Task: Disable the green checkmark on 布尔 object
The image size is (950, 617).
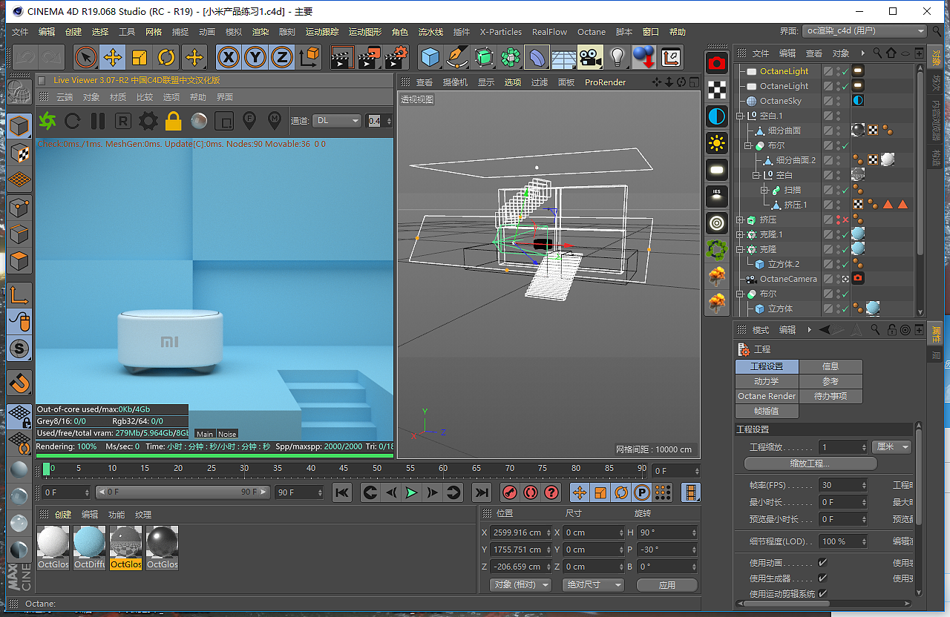Action: [x=845, y=145]
